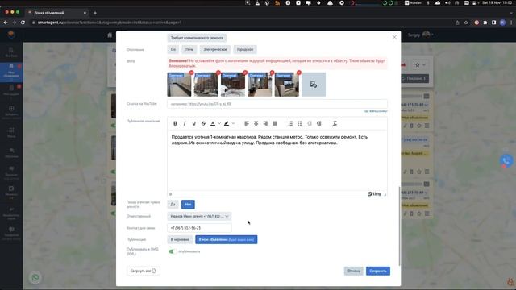Increase indent in the editor

click(319, 123)
